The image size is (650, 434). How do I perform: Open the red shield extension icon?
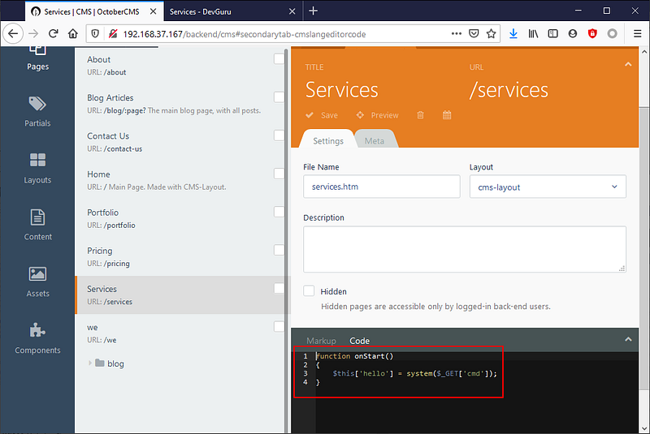click(592, 33)
